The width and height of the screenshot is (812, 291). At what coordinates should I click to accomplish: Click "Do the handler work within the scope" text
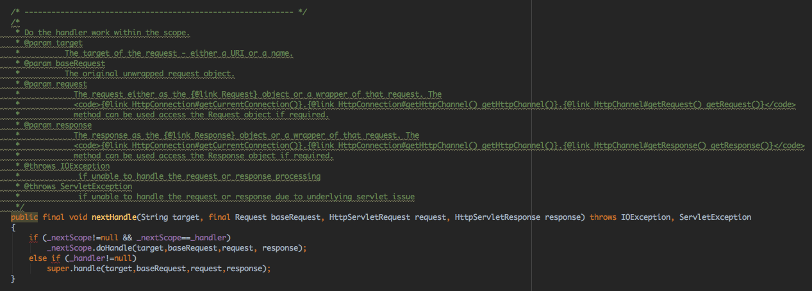(107, 33)
